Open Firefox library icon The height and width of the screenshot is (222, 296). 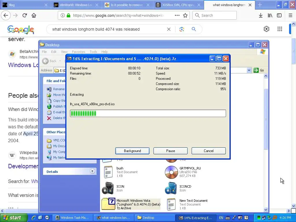point(270,16)
